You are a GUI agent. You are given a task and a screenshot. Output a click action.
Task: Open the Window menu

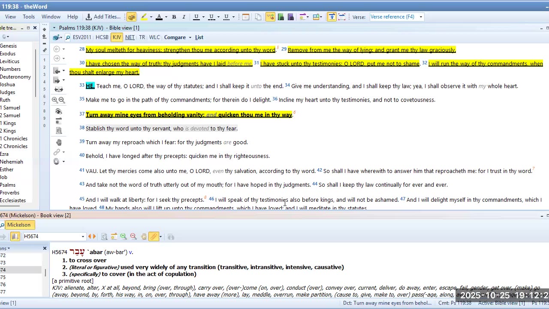(51, 17)
